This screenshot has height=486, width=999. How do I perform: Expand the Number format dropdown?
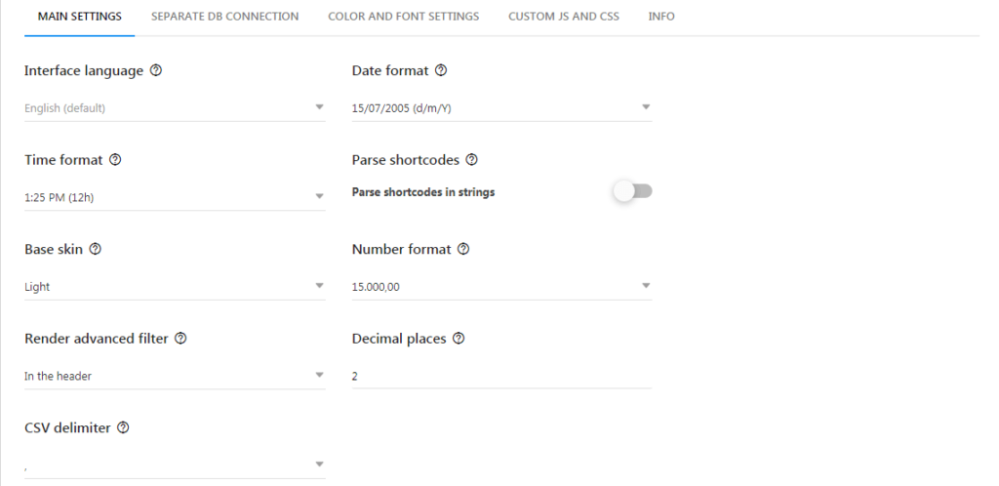[x=501, y=286]
